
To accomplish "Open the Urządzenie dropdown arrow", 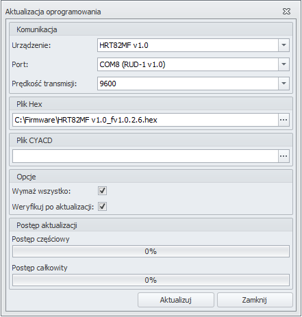I will point(284,45).
